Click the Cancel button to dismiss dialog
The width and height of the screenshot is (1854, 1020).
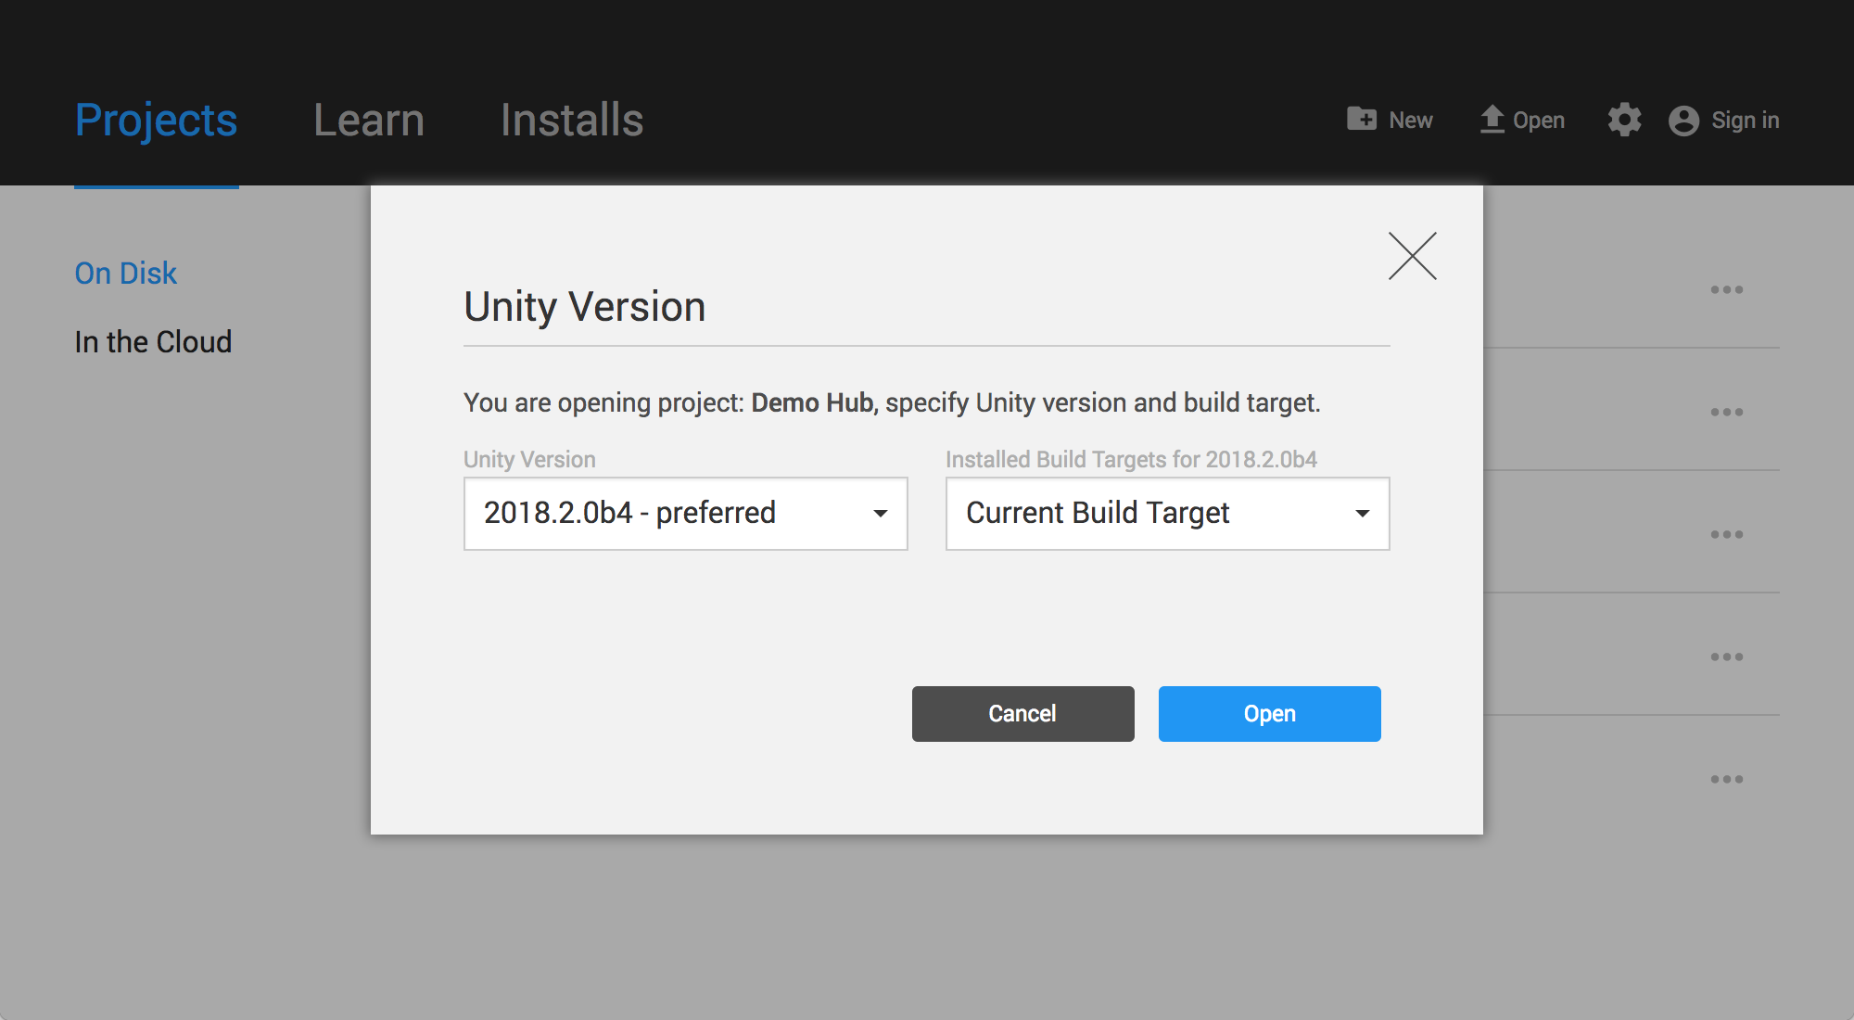click(x=1020, y=713)
